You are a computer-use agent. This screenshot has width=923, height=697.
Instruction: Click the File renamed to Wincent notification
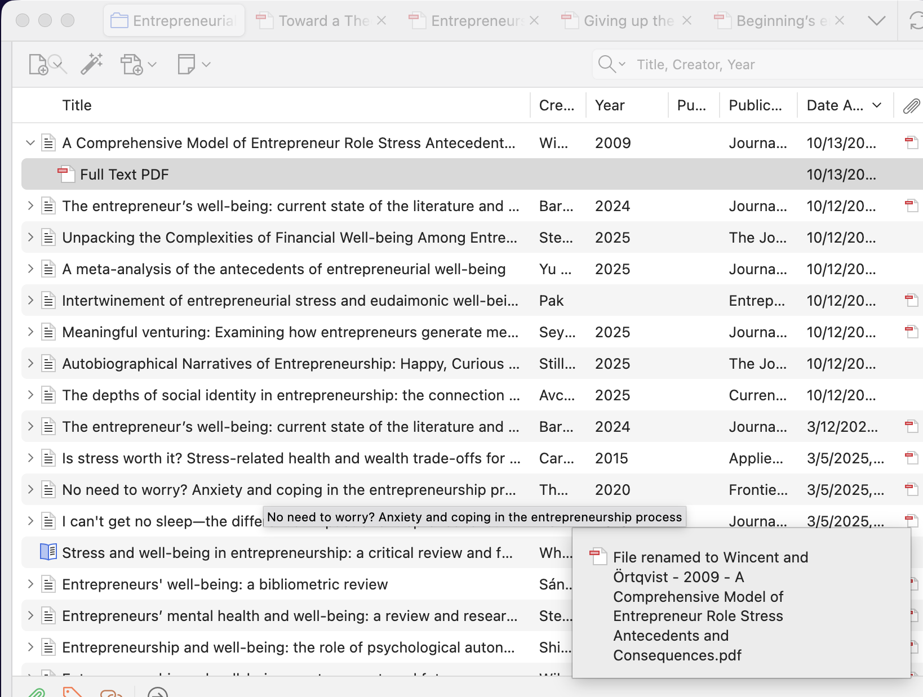tap(742, 604)
